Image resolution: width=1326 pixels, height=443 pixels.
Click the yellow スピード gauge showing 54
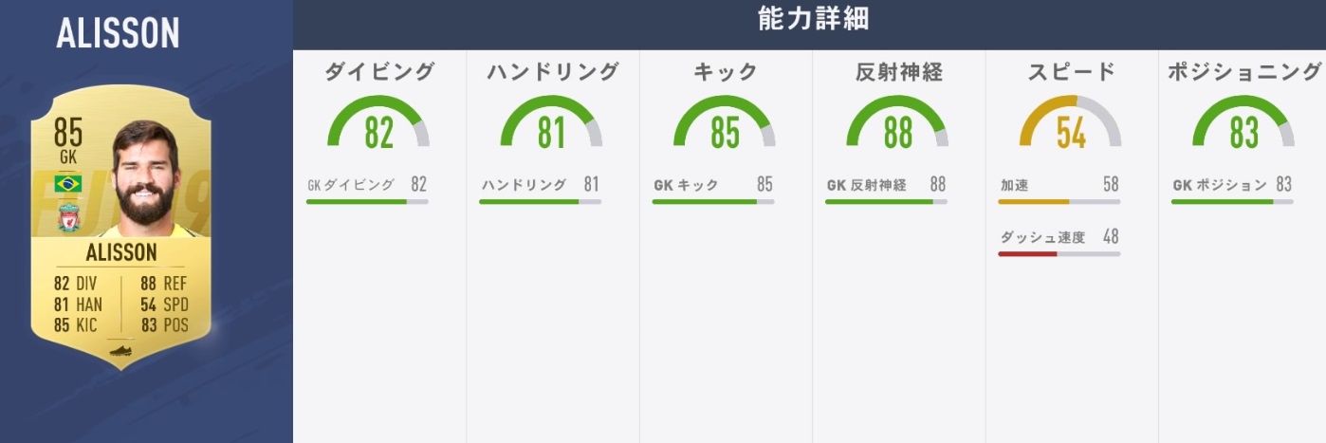tap(1071, 123)
